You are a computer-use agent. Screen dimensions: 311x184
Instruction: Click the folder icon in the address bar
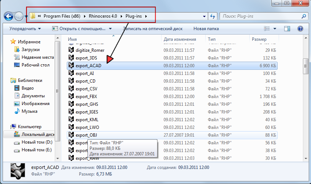(x=33, y=16)
